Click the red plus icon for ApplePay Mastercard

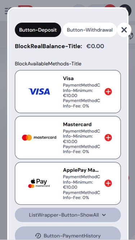click(x=108, y=183)
